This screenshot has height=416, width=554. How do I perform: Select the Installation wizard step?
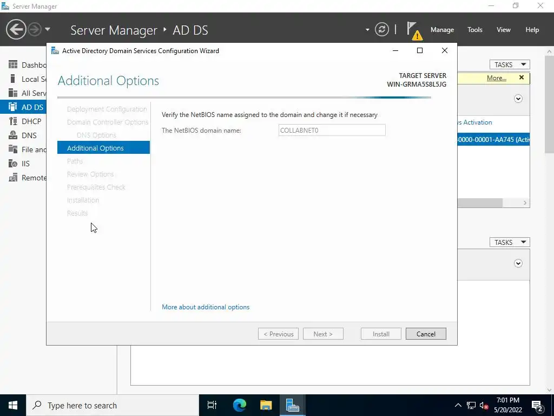pyautogui.click(x=83, y=200)
